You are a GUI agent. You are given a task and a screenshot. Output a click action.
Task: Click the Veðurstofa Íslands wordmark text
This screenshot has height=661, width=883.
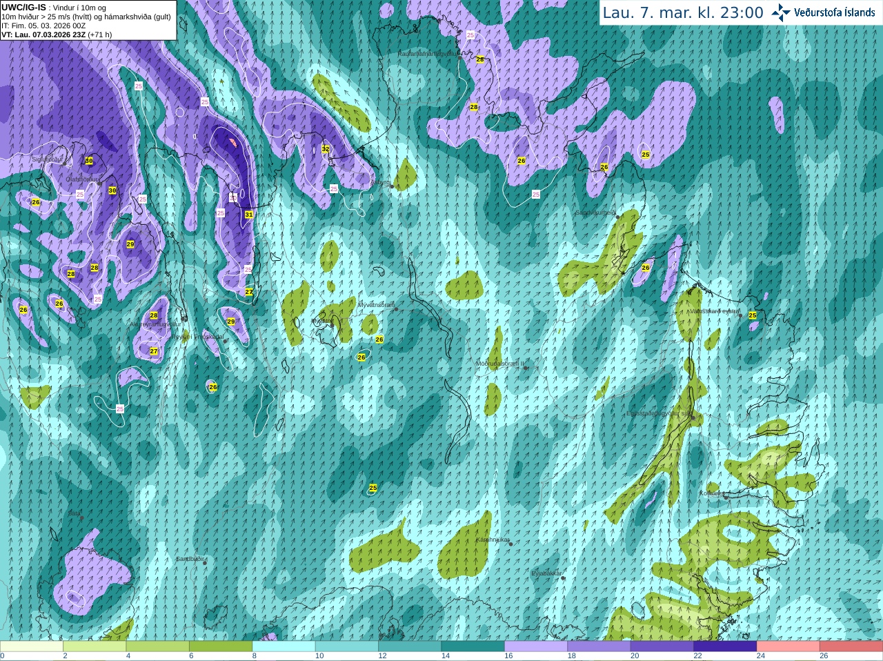[835, 12]
